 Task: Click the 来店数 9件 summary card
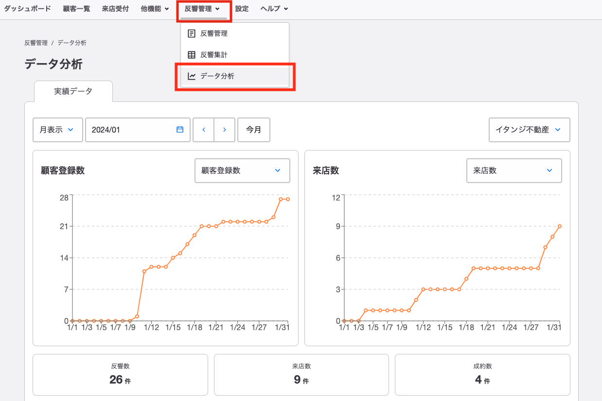pyautogui.click(x=301, y=375)
